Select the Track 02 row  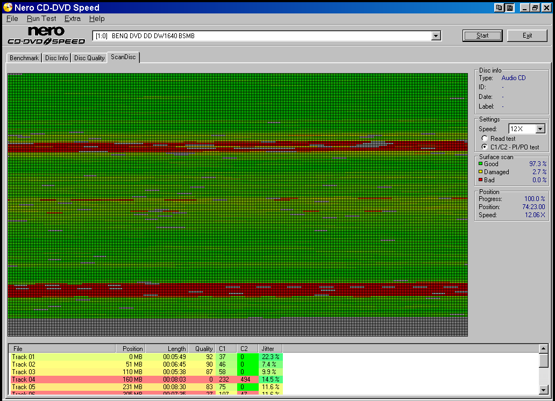(146, 364)
